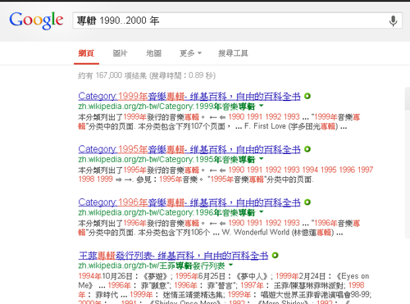Click green URL zh.wikipedia.org Category:1999年音樂專輯
Viewport: 410px width, 304px height.
166,107
